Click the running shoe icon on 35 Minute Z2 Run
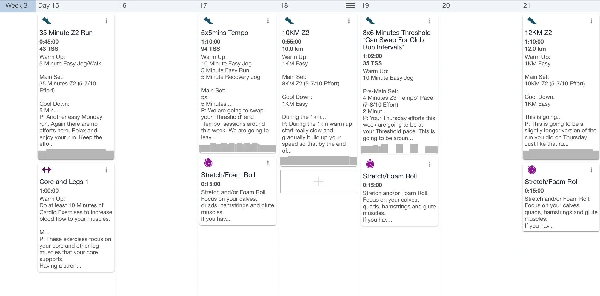Image resolution: width=600 pixels, height=296 pixels. click(x=47, y=21)
